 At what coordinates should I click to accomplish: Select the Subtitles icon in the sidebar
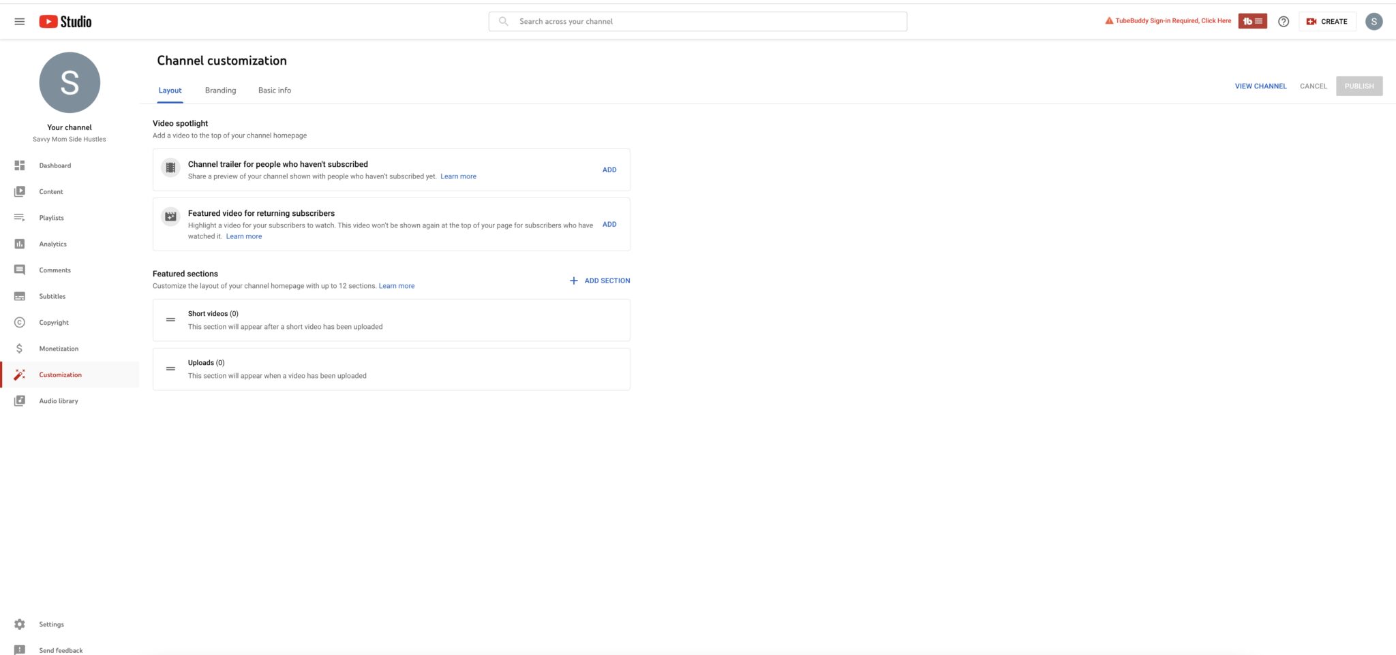coord(19,295)
